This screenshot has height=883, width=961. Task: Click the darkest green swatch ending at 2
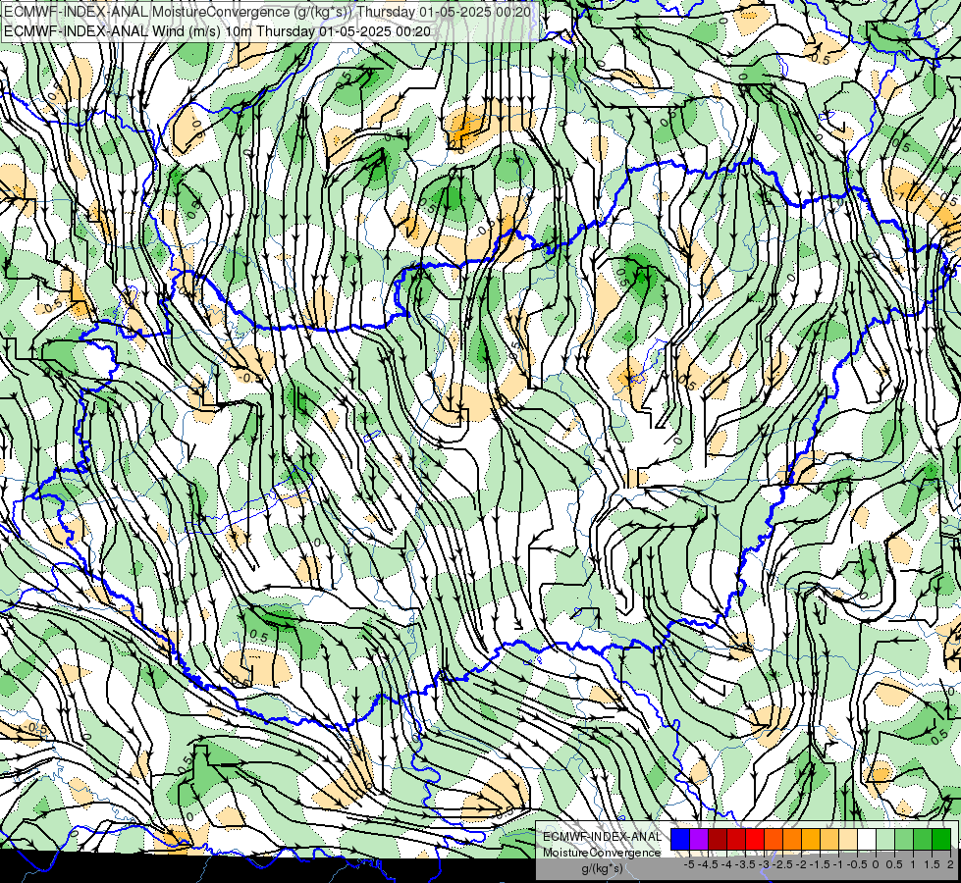coord(941,839)
